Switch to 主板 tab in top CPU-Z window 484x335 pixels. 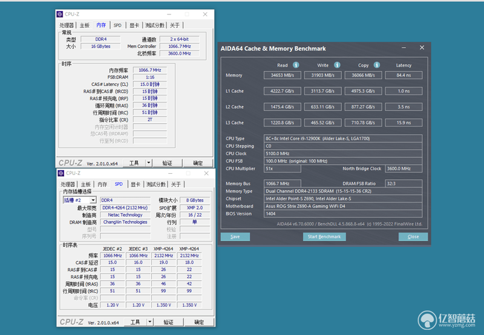coord(85,25)
